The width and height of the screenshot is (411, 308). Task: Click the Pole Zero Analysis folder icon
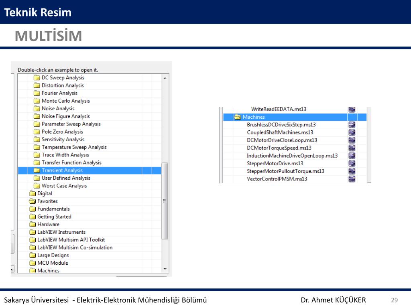coord(37,132)
